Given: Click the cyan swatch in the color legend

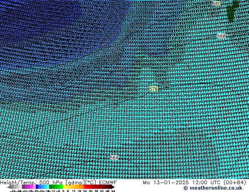Looking at the screenshot, I should point(48,187).
